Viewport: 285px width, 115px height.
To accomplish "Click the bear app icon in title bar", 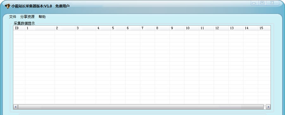I will tap(8, 6).
